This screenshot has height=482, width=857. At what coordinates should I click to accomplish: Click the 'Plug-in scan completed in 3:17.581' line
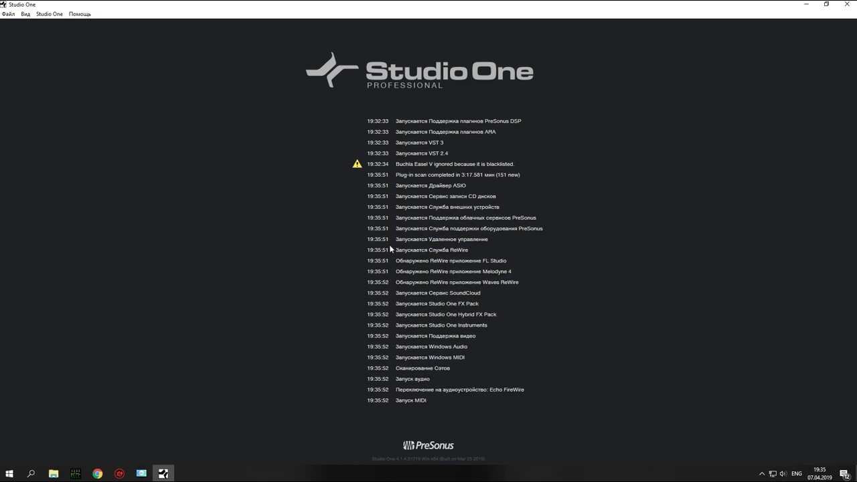pyautogui.click(x=457, y=175)
